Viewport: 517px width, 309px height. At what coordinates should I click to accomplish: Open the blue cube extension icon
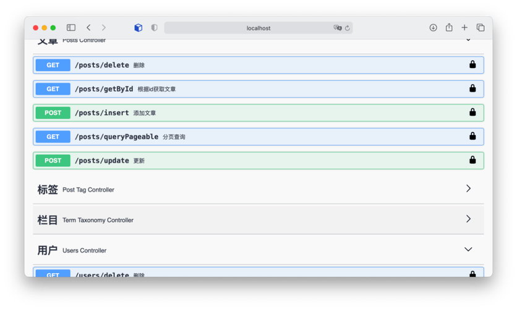(x=138, y=28)
